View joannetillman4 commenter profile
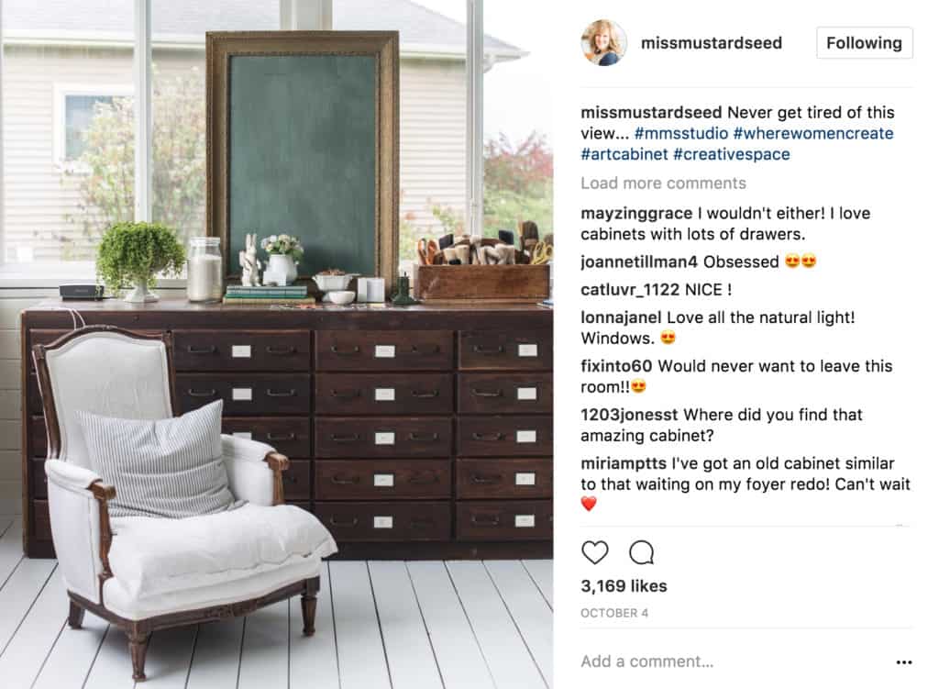Image resolution: width=939 pixels, height=689 pixels. 639,261
